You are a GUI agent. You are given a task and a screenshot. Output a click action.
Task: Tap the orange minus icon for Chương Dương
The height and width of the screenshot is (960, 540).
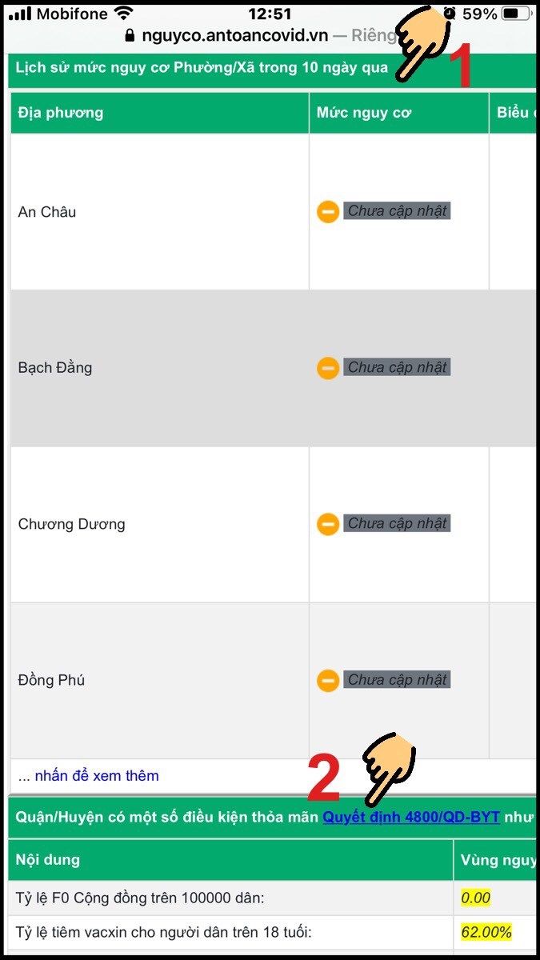point(328,524)
